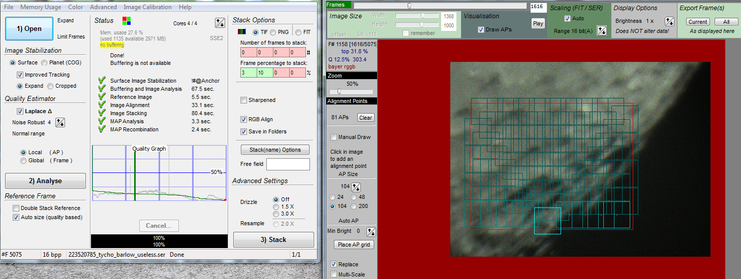Select Global (Frame) quality mode
The height and width of the screenshot is (279, 741).
click(x=46, y=160)
